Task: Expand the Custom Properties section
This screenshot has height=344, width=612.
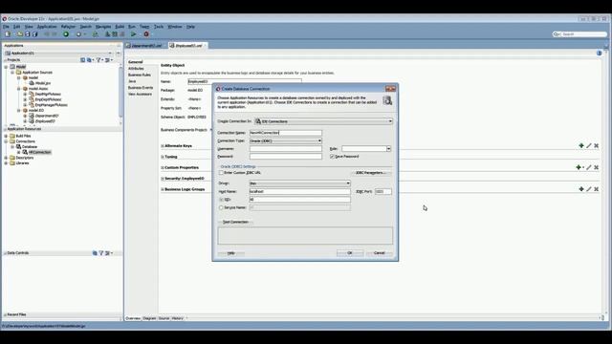Action: click(163, 168)
